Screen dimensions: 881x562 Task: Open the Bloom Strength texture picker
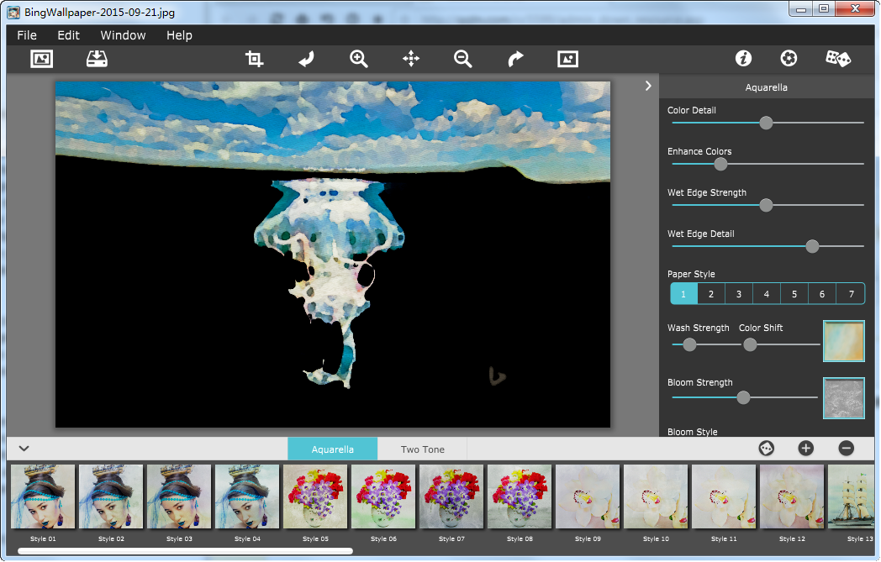pos(843,397)
